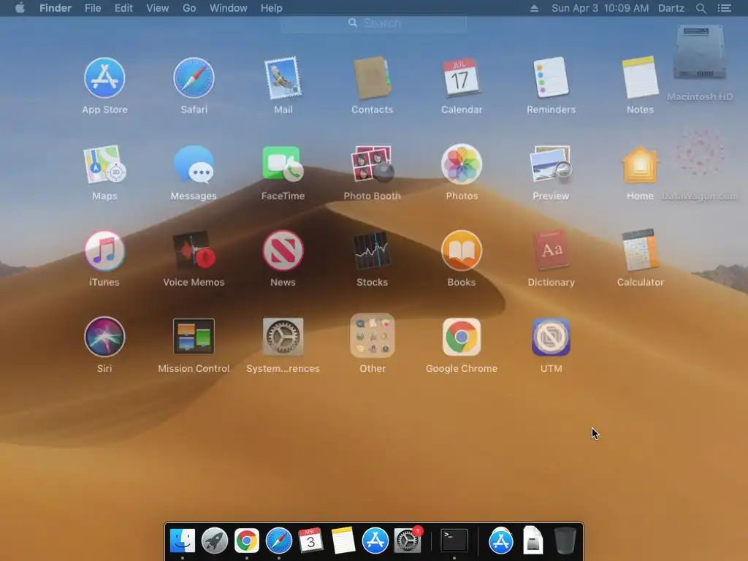Open the Finder menu

[x=56, y=8]
